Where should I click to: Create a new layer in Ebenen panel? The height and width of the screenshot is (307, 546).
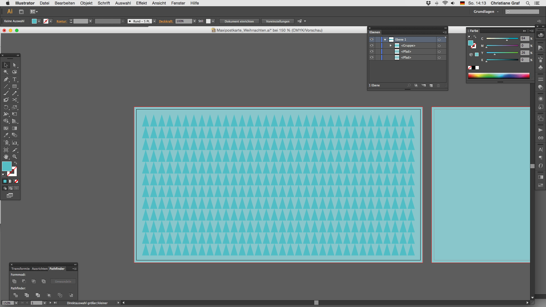point(431,86)
